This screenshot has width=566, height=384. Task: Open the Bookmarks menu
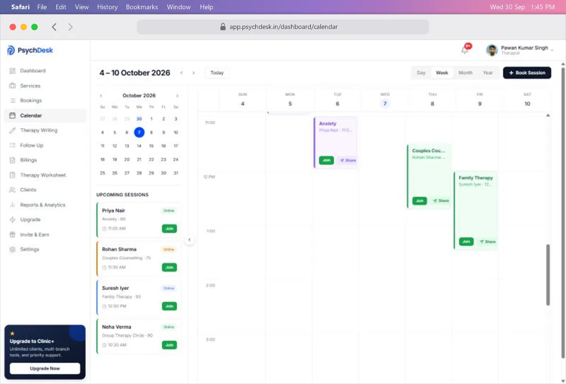(142, 7)
